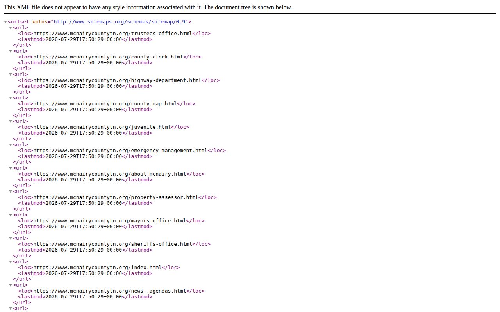Click the juvenile.html loc URL text
Viewport: 500px width, 312px height.
[102, 127]
